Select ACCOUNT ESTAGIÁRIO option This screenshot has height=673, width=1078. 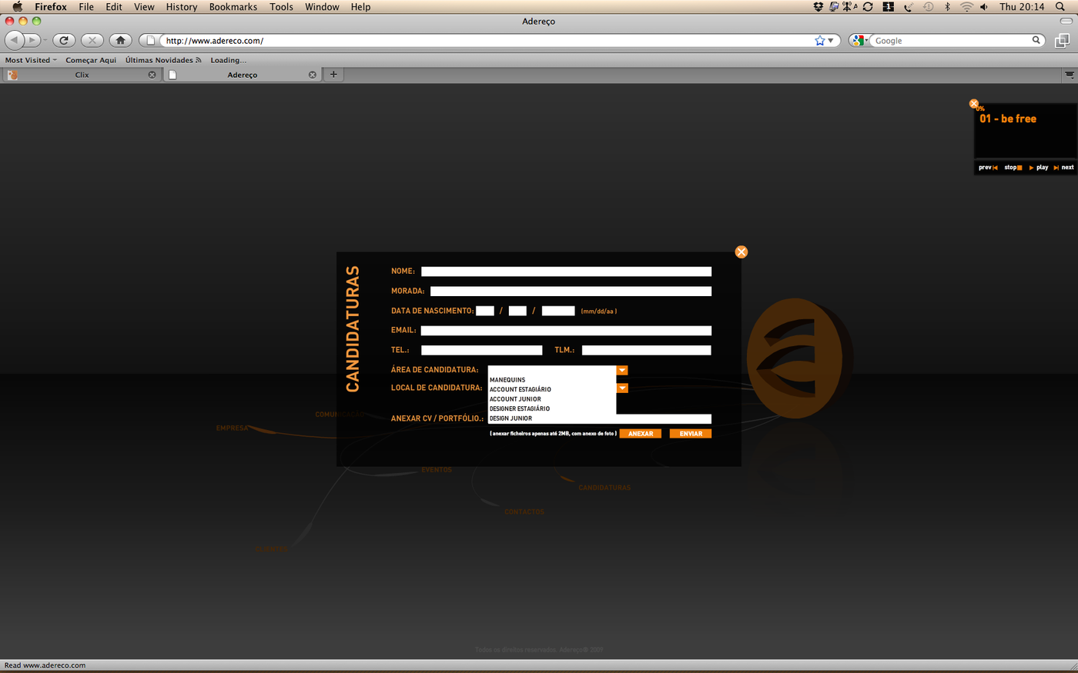[552, 389]
